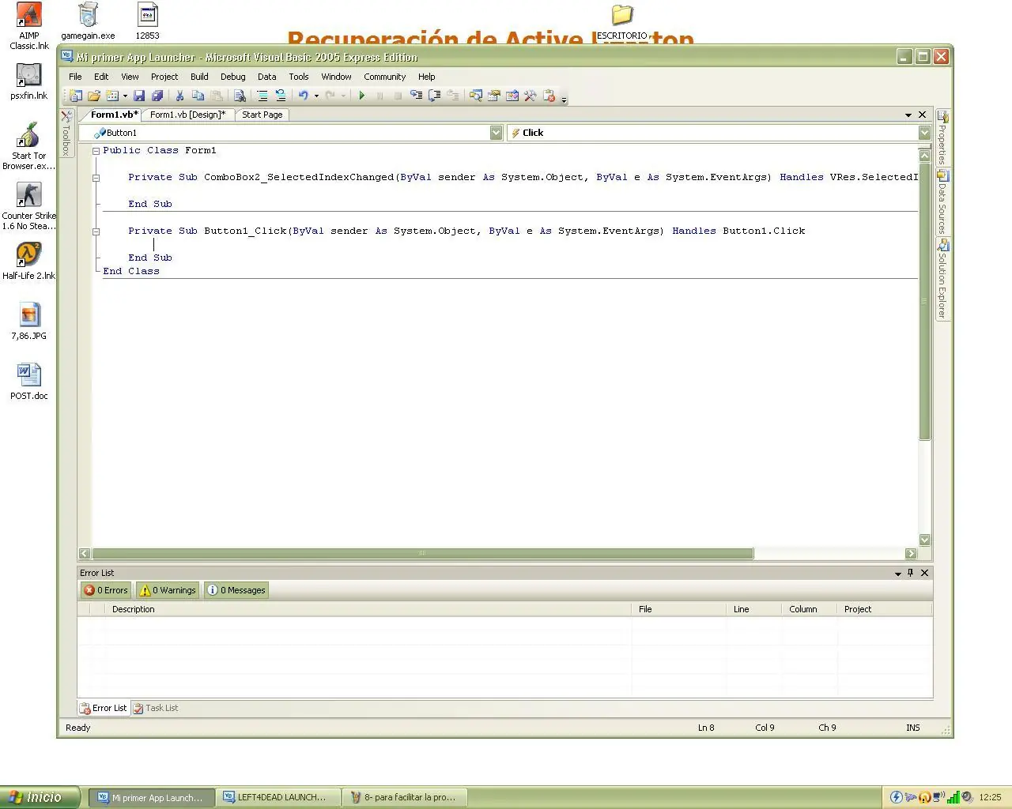Open the Debug menu

(232, 77)
